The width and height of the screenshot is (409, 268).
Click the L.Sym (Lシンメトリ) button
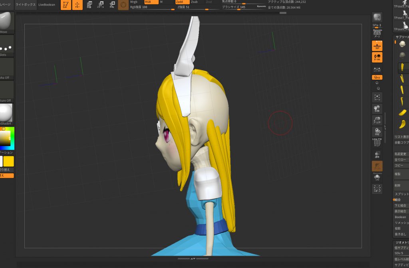[x=377, y=69]
